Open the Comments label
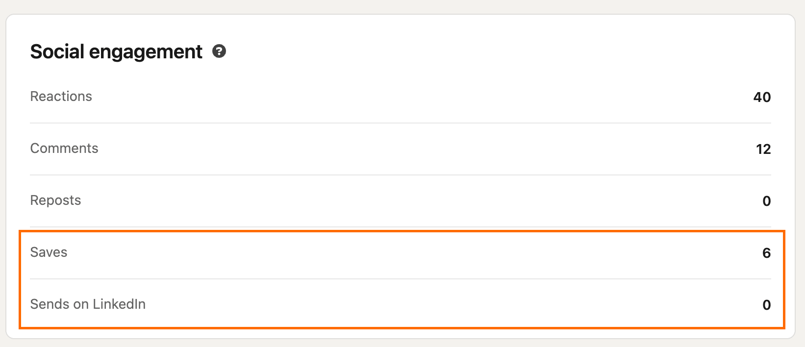 click(x=64, y=149)
